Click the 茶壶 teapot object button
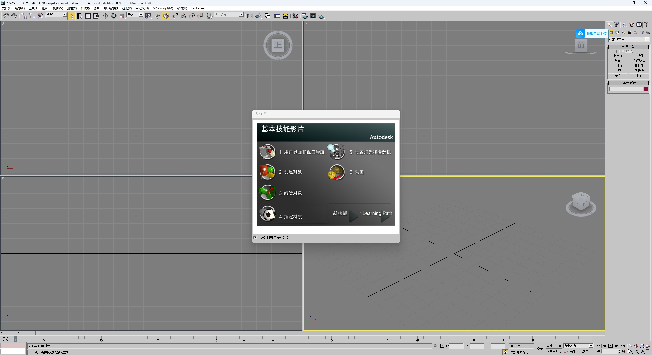The width and height of the screenshot is (652, 355). pyautogui.click(x=618, y=76)
